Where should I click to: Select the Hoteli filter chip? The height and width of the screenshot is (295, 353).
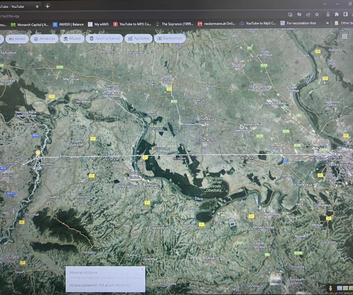click(17, 39)
